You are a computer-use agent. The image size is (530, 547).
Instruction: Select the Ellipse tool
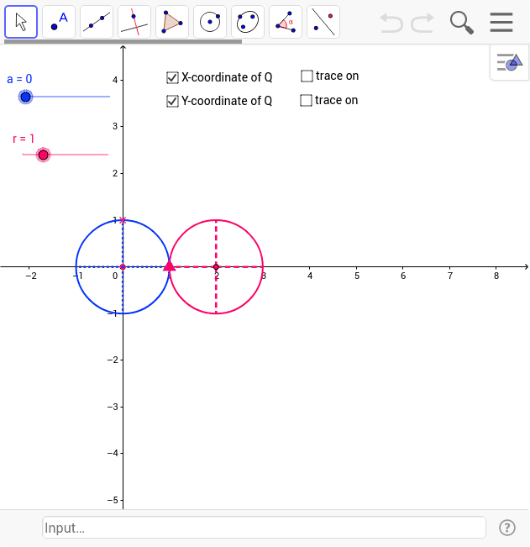[248, 22]
